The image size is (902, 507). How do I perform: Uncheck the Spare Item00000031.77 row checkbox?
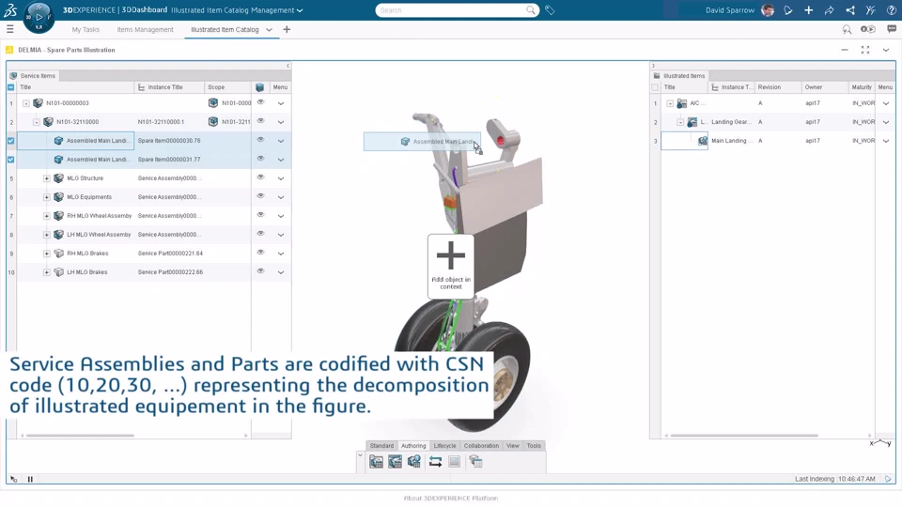11,160
